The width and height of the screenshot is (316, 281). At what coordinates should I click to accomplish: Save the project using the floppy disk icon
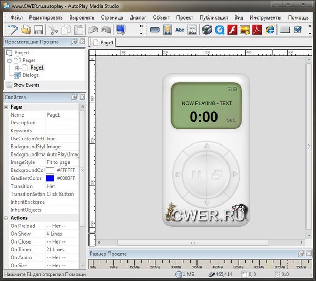(x=36, y=30)
